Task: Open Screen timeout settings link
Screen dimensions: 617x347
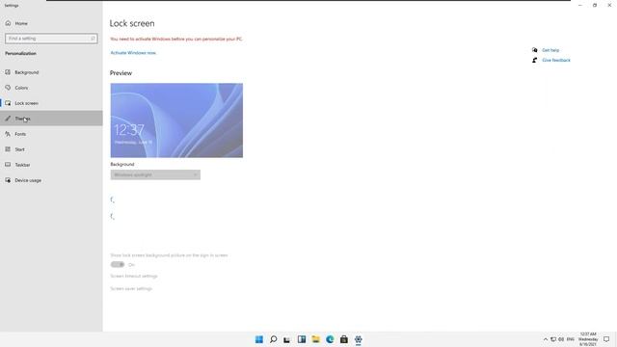Action: (134, 277)
